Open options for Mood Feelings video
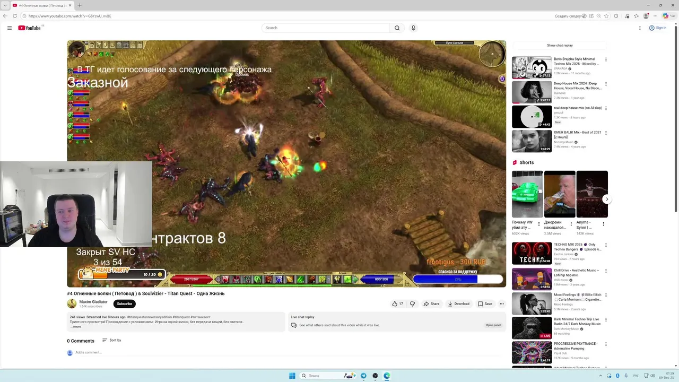Screen dimensions: 679x382 click(606, 295)
